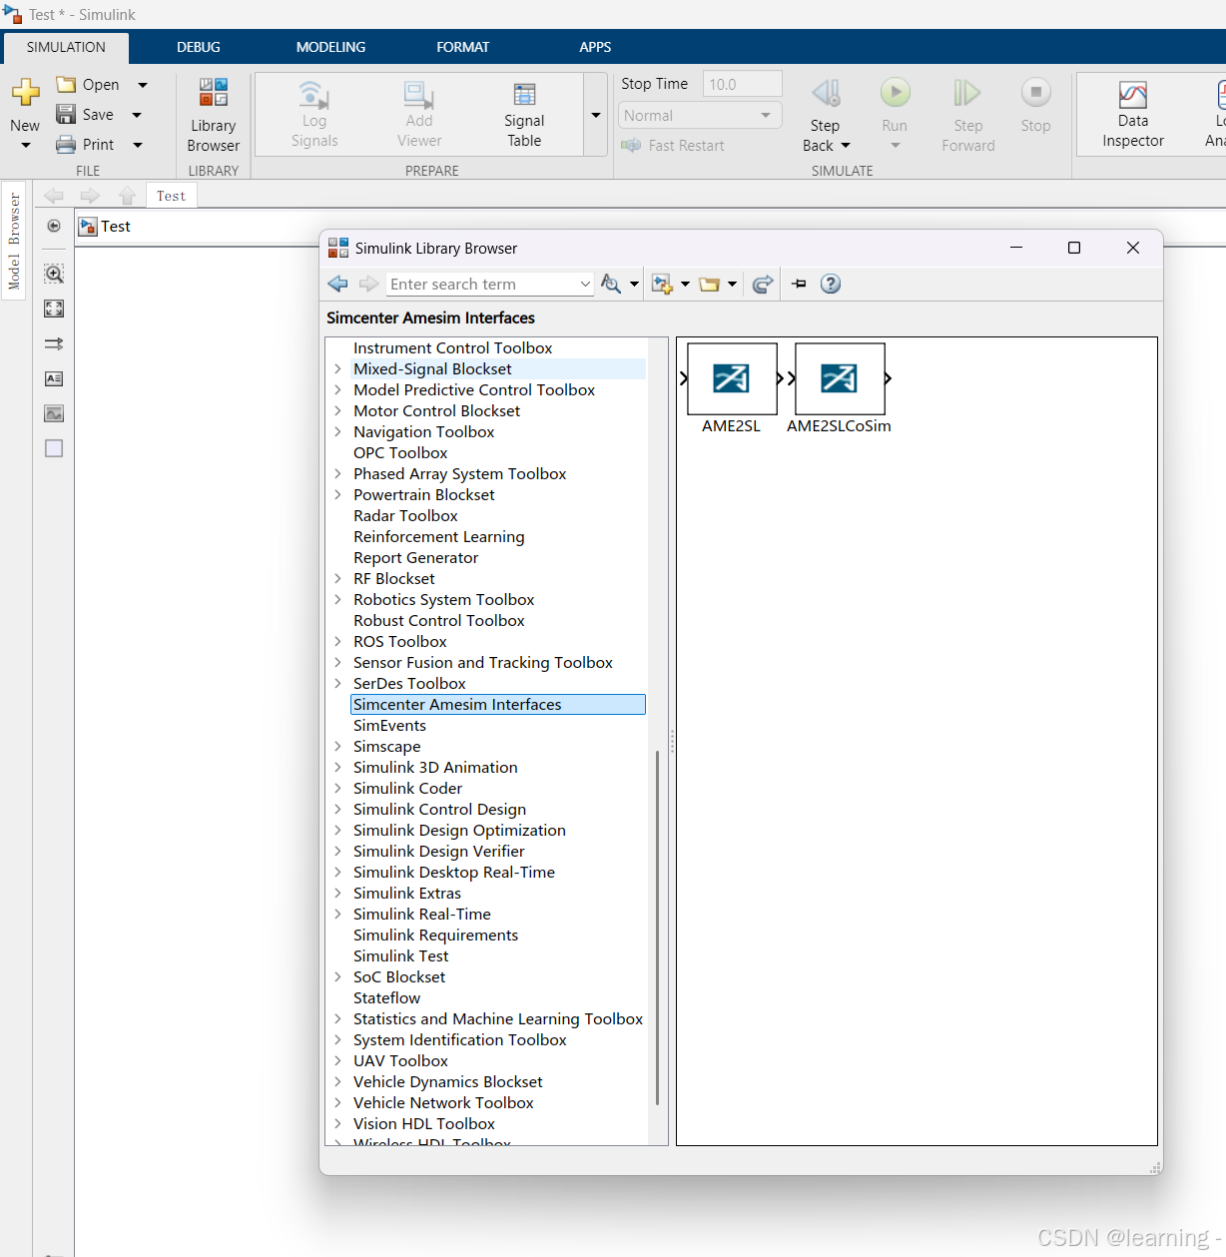Expand the Simulink Coder node
The image size is (1226, 1257).
[337, 788]
